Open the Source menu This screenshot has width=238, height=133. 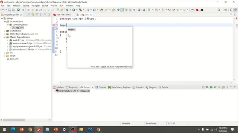click(x=26, y=6)
